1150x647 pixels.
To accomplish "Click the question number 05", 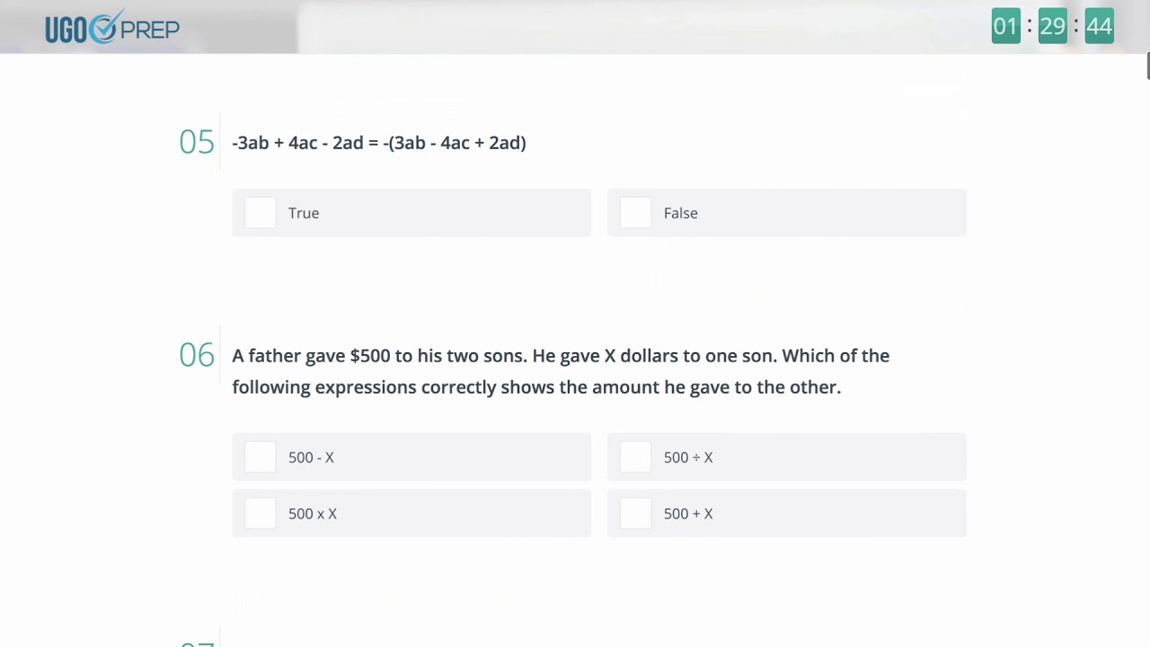I will tap(197, 142).
